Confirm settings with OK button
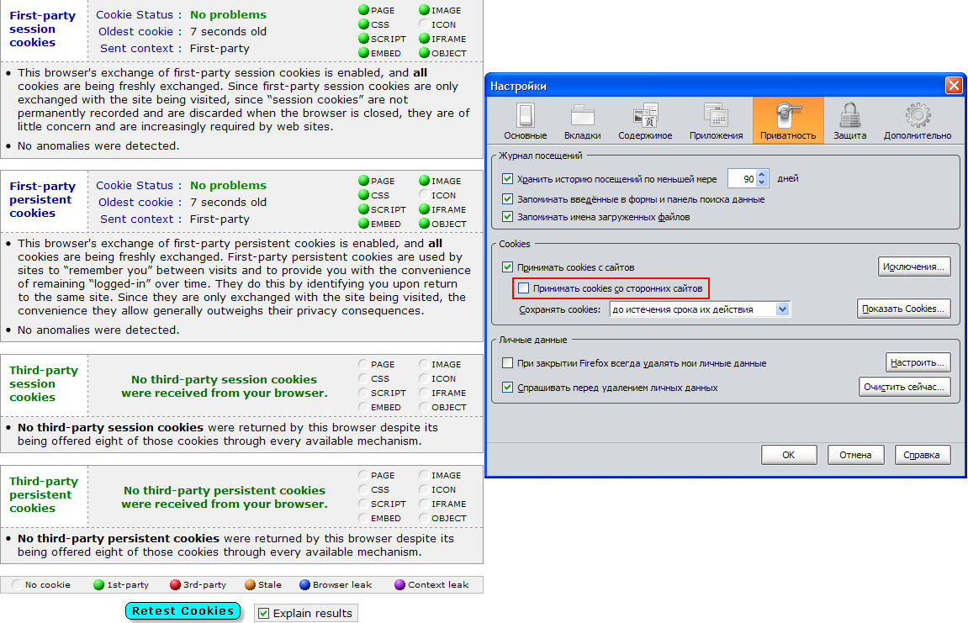This screenshot has height=623, width=968. pyautogui.click(x=788, y=455)
